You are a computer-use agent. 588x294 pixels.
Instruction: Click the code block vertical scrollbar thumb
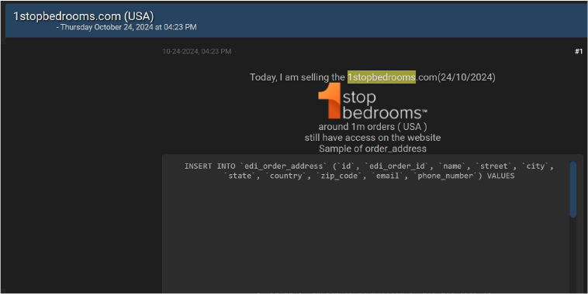pos(572,190)
